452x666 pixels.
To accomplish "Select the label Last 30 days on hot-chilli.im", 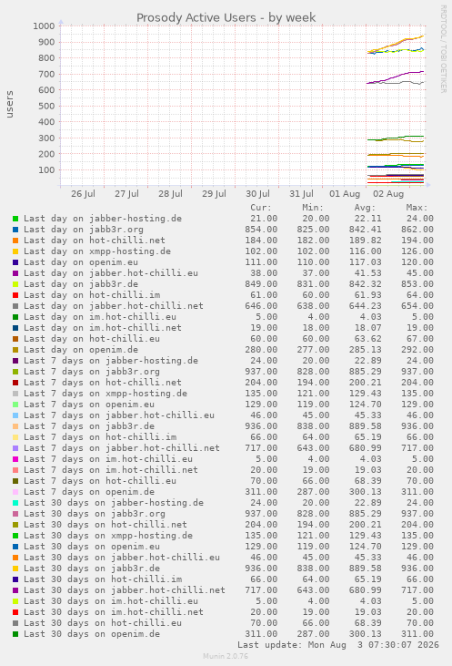I will click(103, 579).
